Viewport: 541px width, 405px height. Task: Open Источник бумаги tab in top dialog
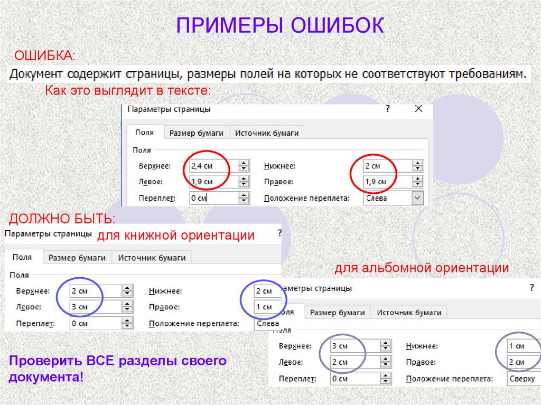[267, 133]
